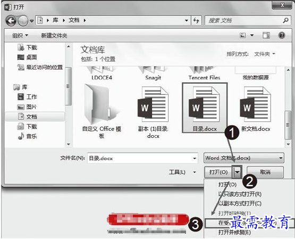Click the 新建文件夹 button
This screenshot has width=295, height=239.
click(54, 36)
